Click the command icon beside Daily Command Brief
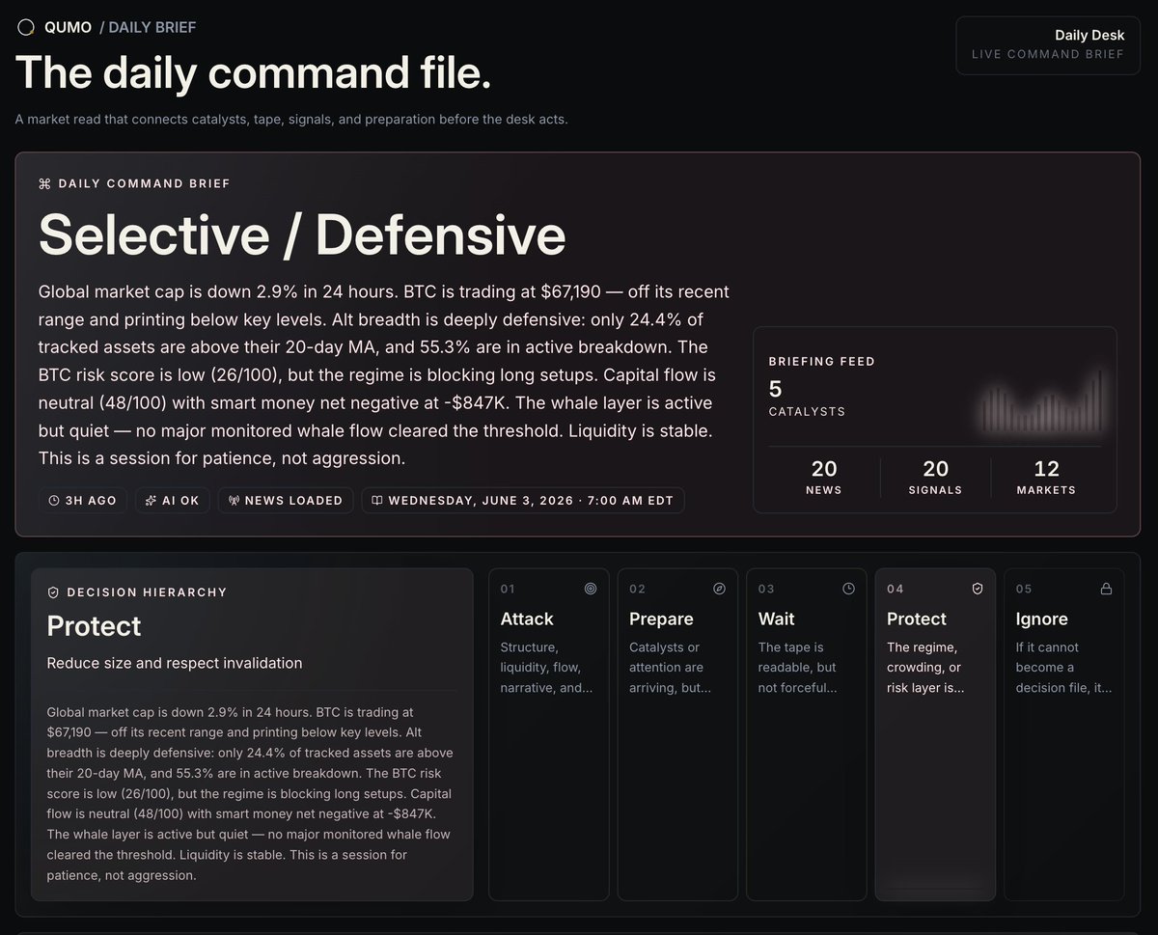1158x935 pixels. [x=44, y=183]
